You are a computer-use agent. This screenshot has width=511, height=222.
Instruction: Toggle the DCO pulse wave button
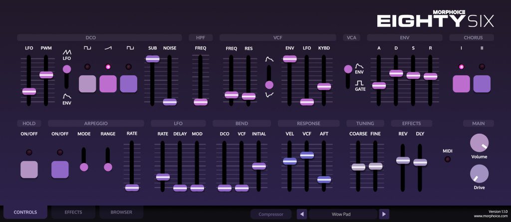(87, 84)
